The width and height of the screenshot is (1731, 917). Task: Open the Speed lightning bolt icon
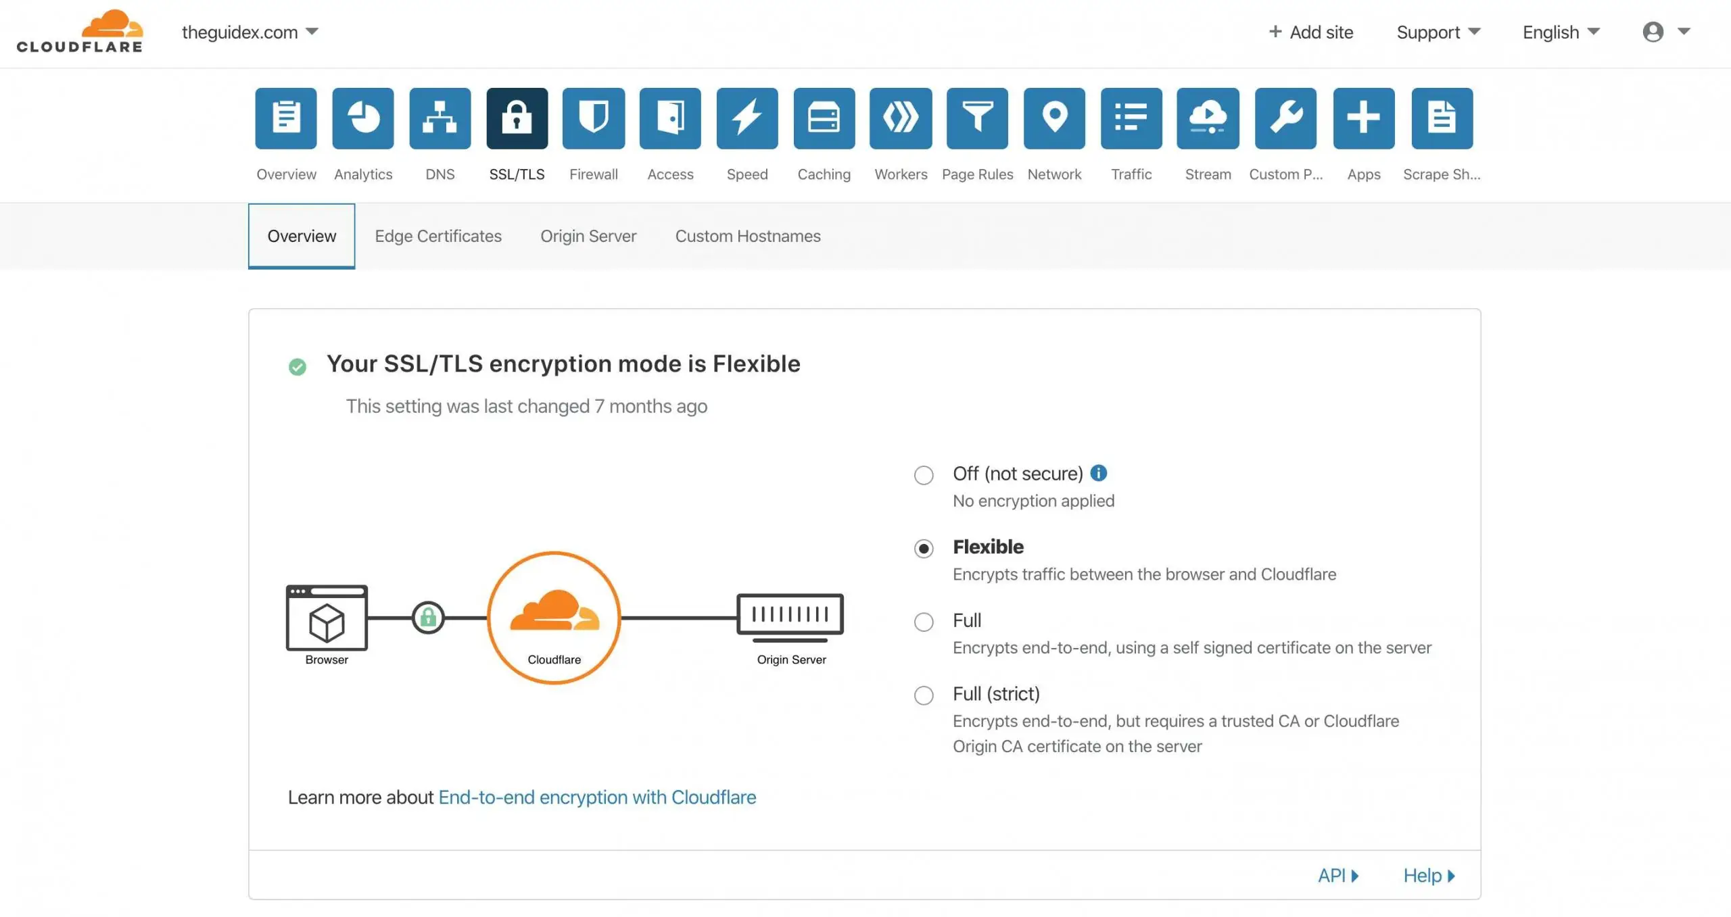pos(746,118)
